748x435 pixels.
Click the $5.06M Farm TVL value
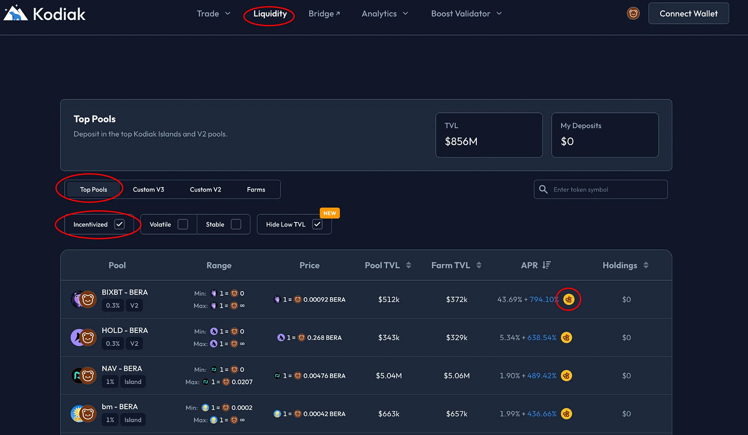(457, 375)
